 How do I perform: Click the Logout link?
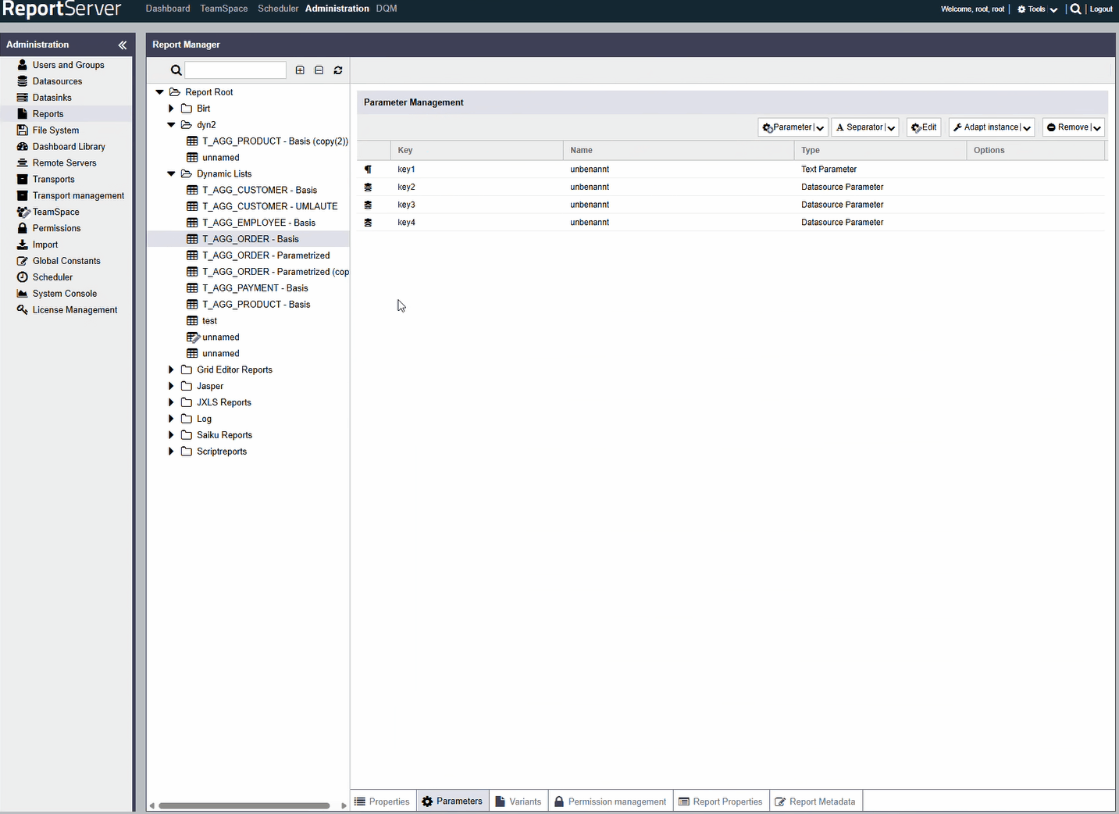[x=1101, y=9]
